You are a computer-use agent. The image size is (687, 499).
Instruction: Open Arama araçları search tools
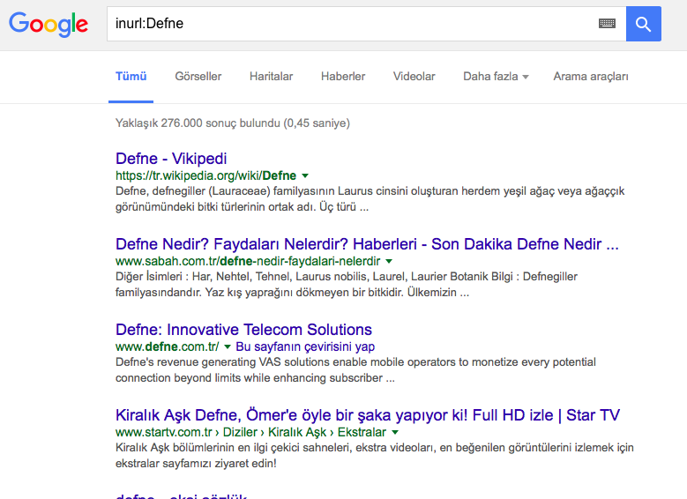click(x=591, y=76)
